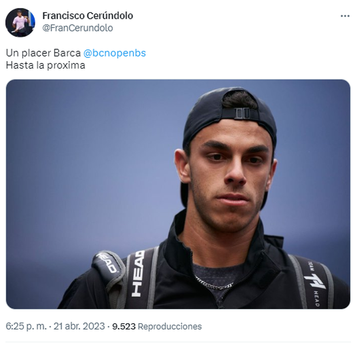Click the silver chain necklace in photo
The height and width of the screenshot is (343, 355).
coord(214,283)
